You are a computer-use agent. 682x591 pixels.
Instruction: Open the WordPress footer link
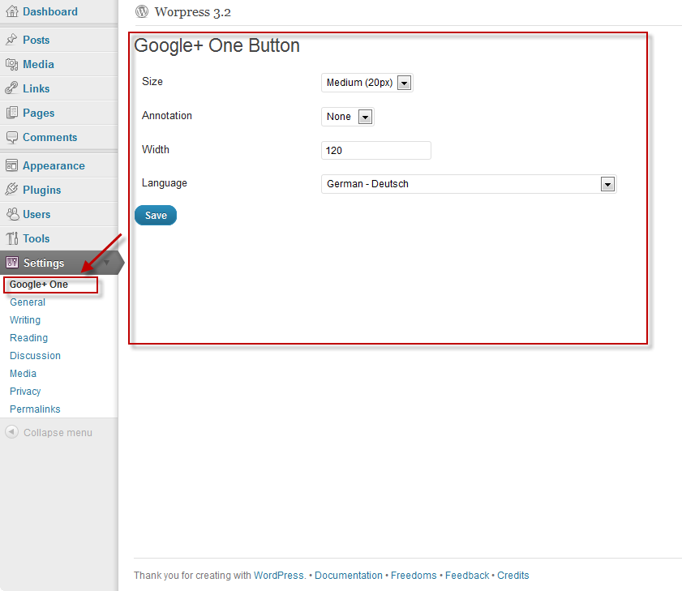tap(279, 576)
